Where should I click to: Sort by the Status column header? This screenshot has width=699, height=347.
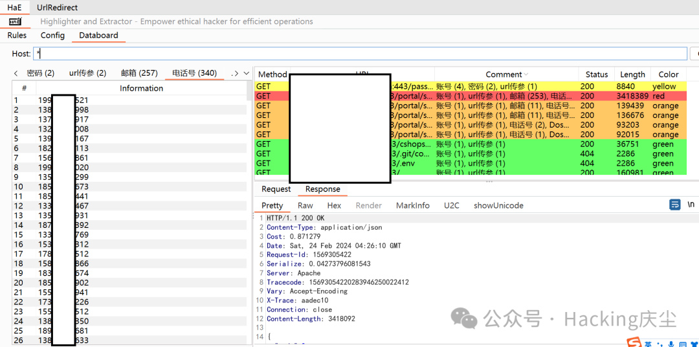point(597,74)
